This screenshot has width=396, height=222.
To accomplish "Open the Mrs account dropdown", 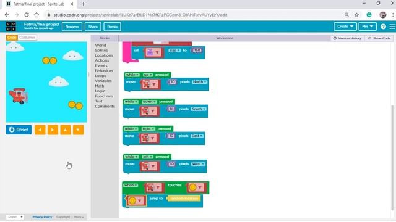I will [x=368, y=27].
